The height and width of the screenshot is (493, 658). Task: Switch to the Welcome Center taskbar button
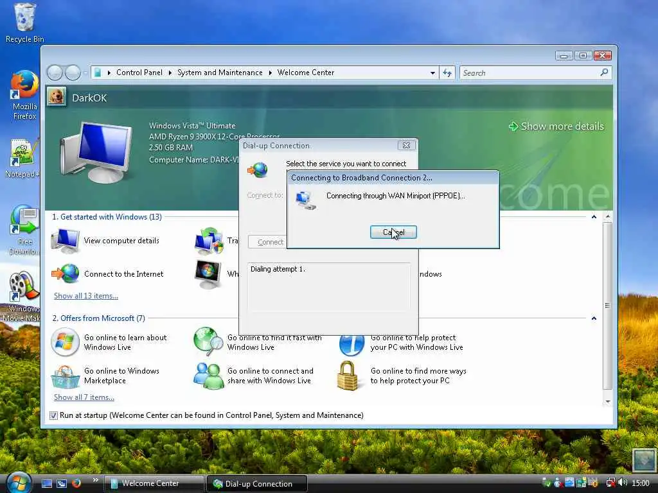154,483
